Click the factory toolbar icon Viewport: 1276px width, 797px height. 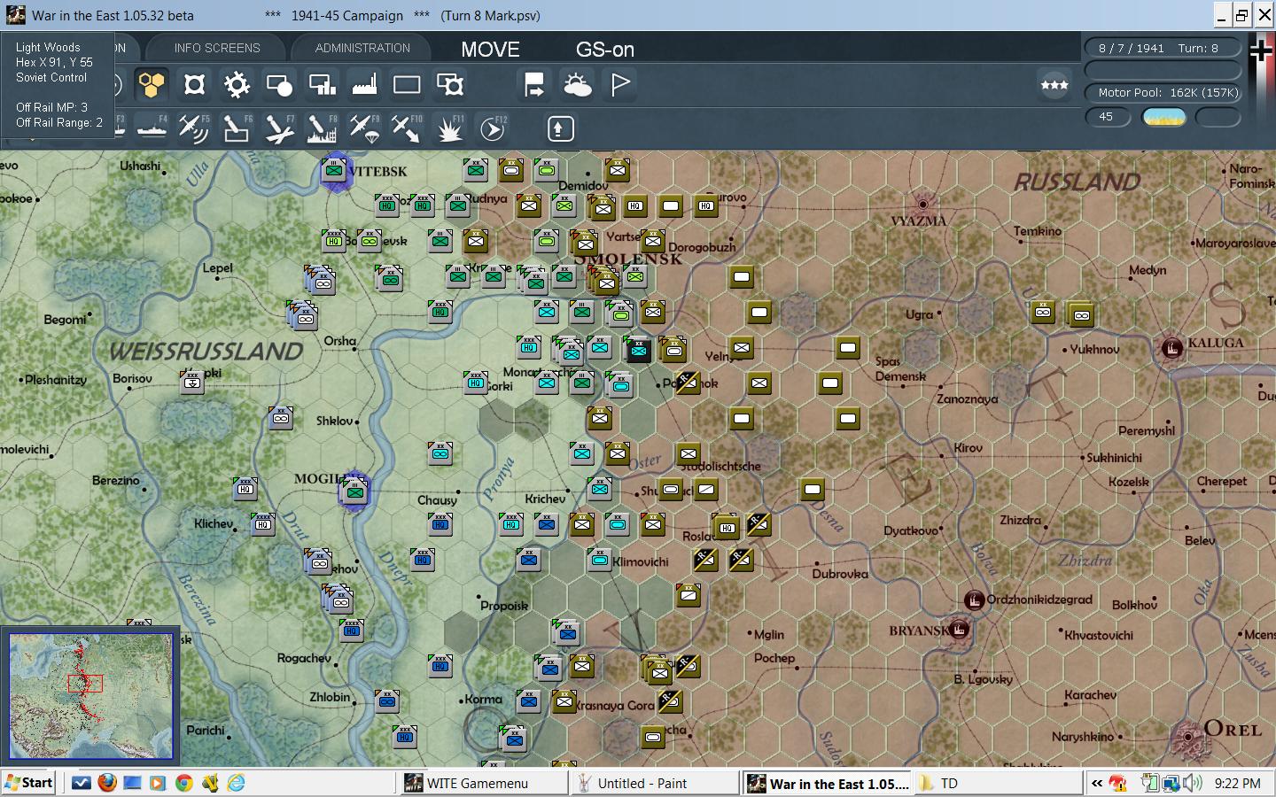tap(364, 85)
